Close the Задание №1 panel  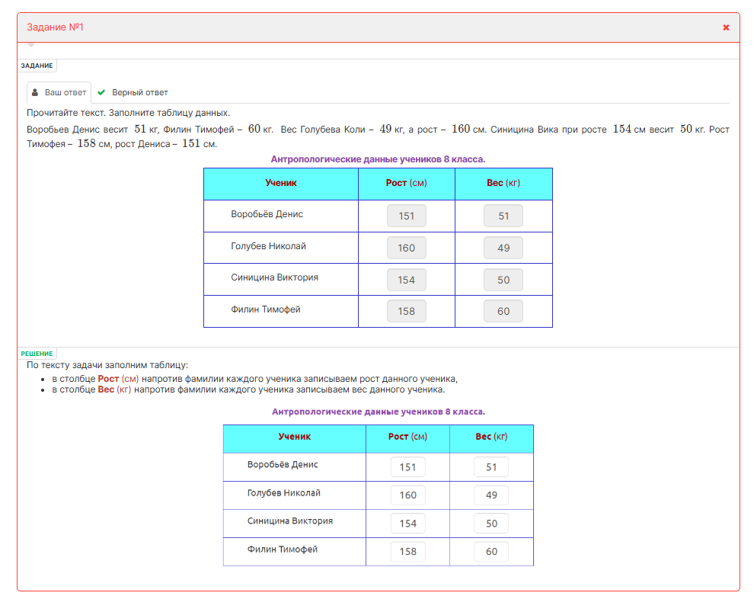[726, 27]
